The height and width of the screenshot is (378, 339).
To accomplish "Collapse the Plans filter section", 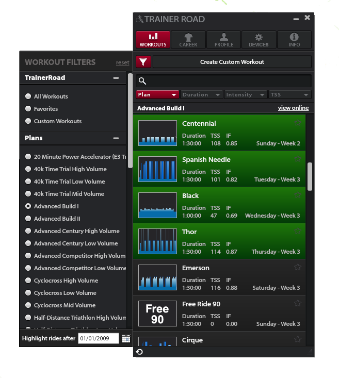I will pos(116,138).
